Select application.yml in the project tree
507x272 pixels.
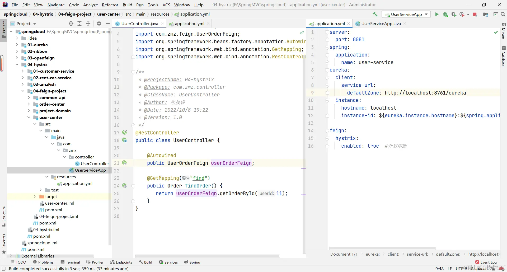[77, 183]
